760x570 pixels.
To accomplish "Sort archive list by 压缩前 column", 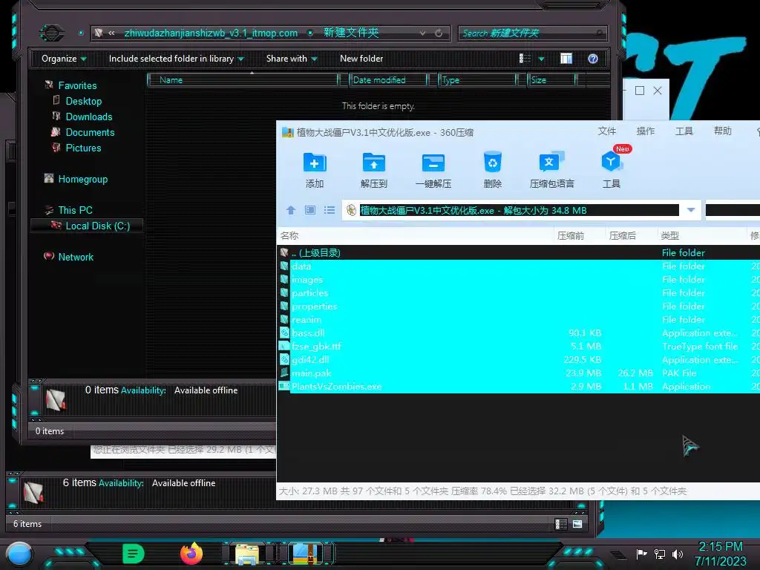I will (x=580, y=235).
